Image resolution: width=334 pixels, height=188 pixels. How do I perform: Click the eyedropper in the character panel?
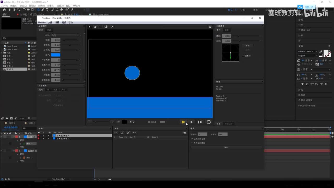[x=321, y=52]
